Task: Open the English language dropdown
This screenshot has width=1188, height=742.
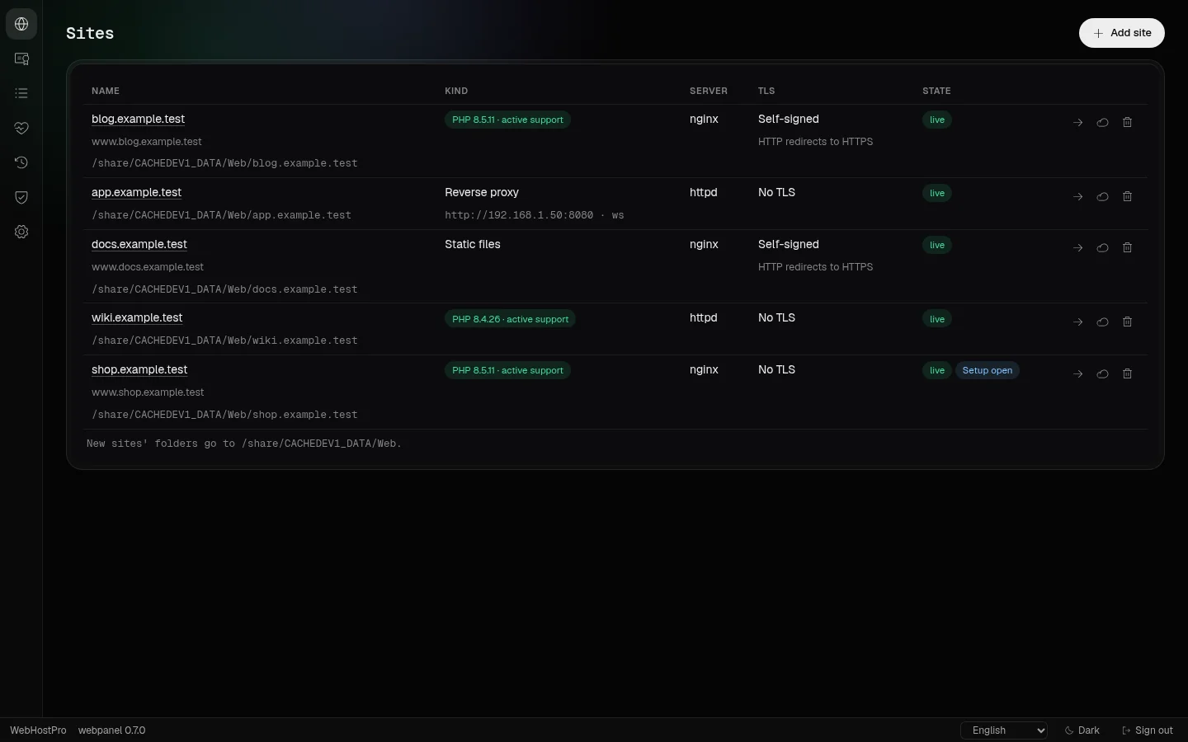Action: pyautogui.click(x=1004, y=730)
